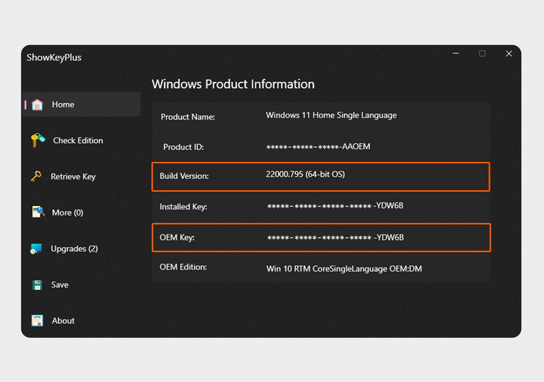Viewport: 544px width, 382px height.
Task: Click the 'OEM Edition:' label
Action: (x=183, y=267)
